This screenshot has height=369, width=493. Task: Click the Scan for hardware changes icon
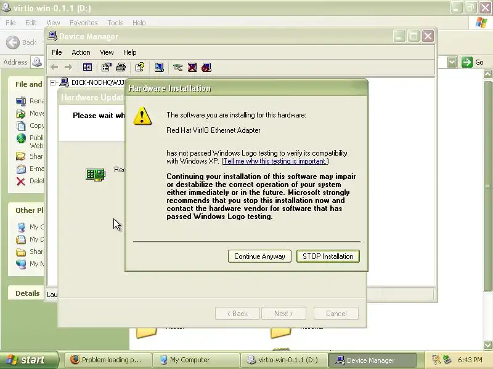pyautogui.click(x=159, y=67)
